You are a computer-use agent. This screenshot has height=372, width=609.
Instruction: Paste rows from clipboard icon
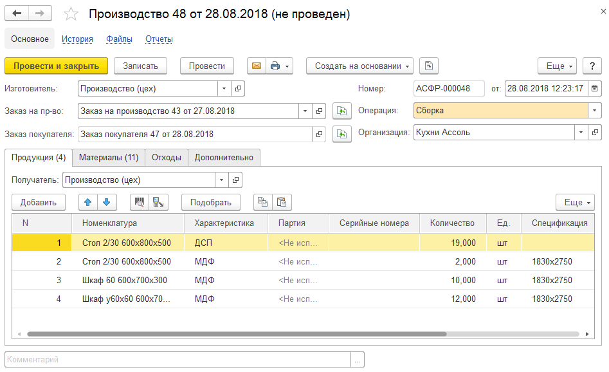pos(282,202)
